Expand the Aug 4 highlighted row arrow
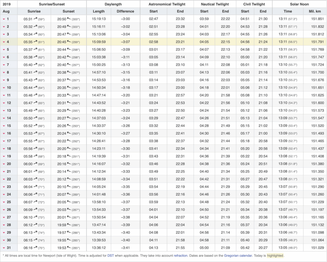 (x=4, y=42)
